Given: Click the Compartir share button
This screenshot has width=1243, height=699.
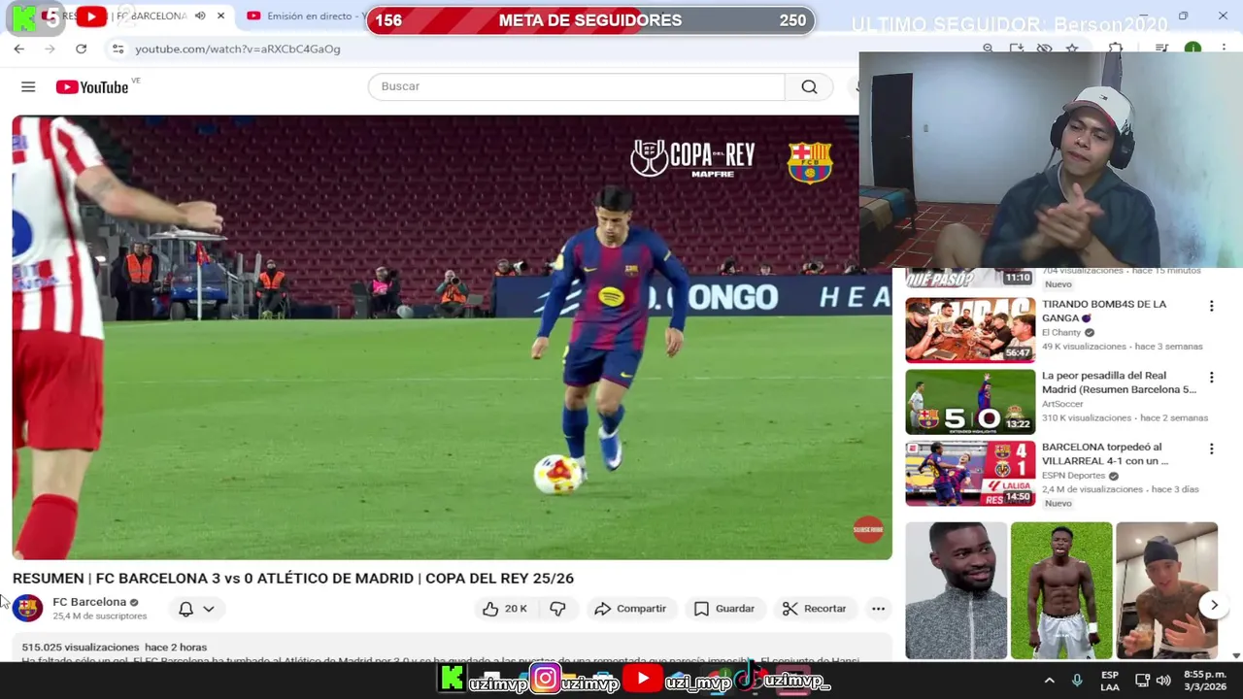Looking at the screenshot, I should [x=630, y=609].
